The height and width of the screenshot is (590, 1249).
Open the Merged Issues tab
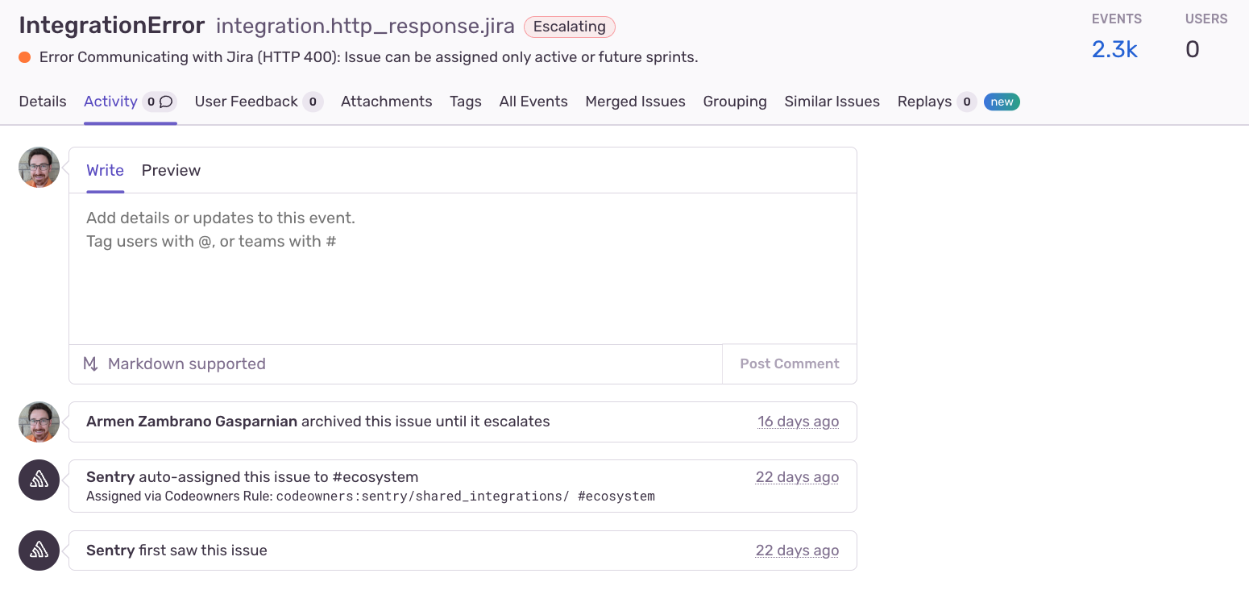[x=635, y=102]
